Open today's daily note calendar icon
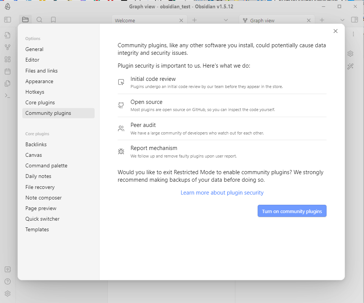Image resolution: width=364 pixels, height=303 pixels. [x=8, y=71]
